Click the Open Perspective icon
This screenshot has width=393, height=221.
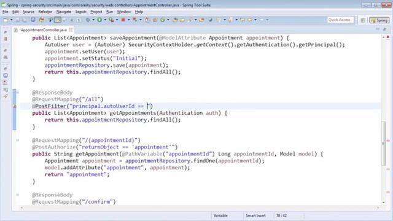pyautogui.click(x=363, y=20)
